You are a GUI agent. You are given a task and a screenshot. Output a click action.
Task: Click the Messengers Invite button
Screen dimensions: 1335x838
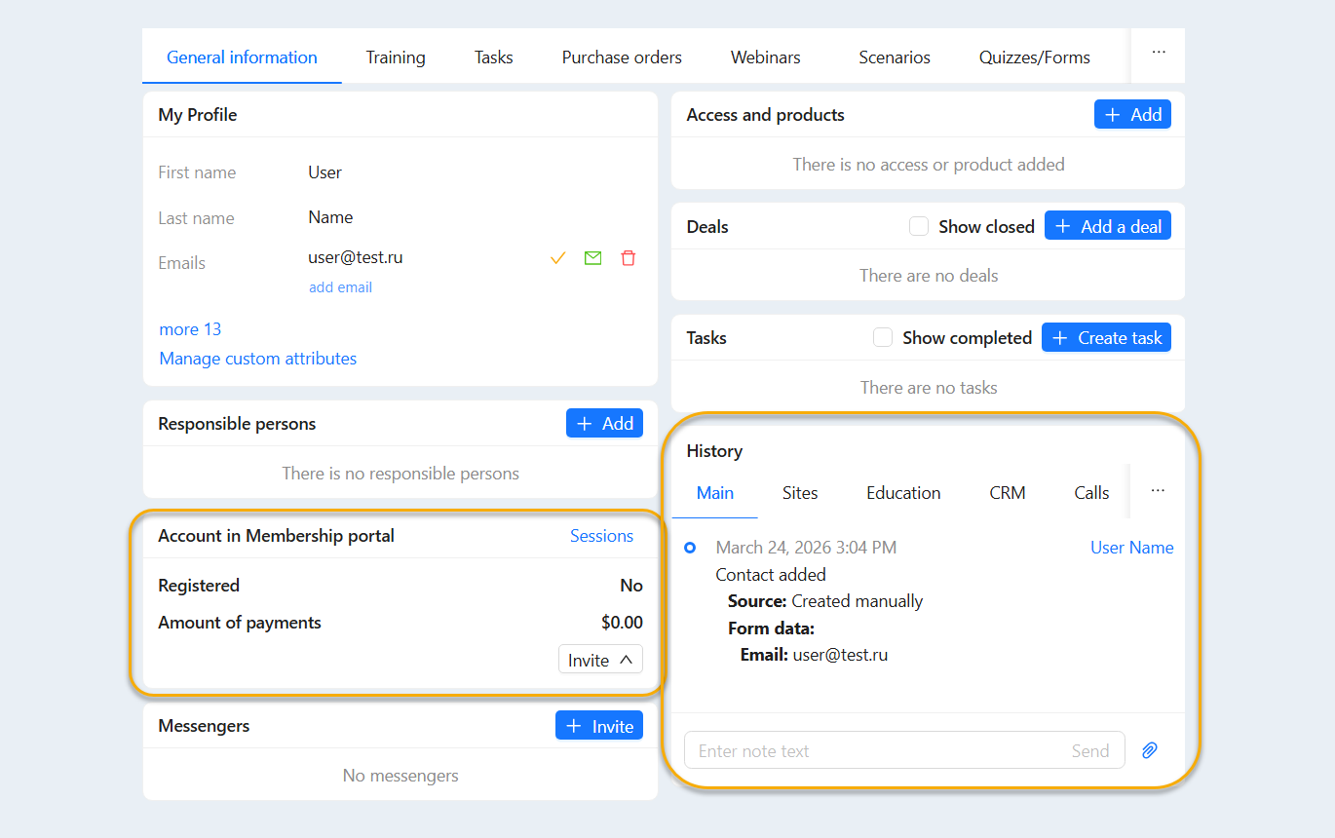[599, 726]
